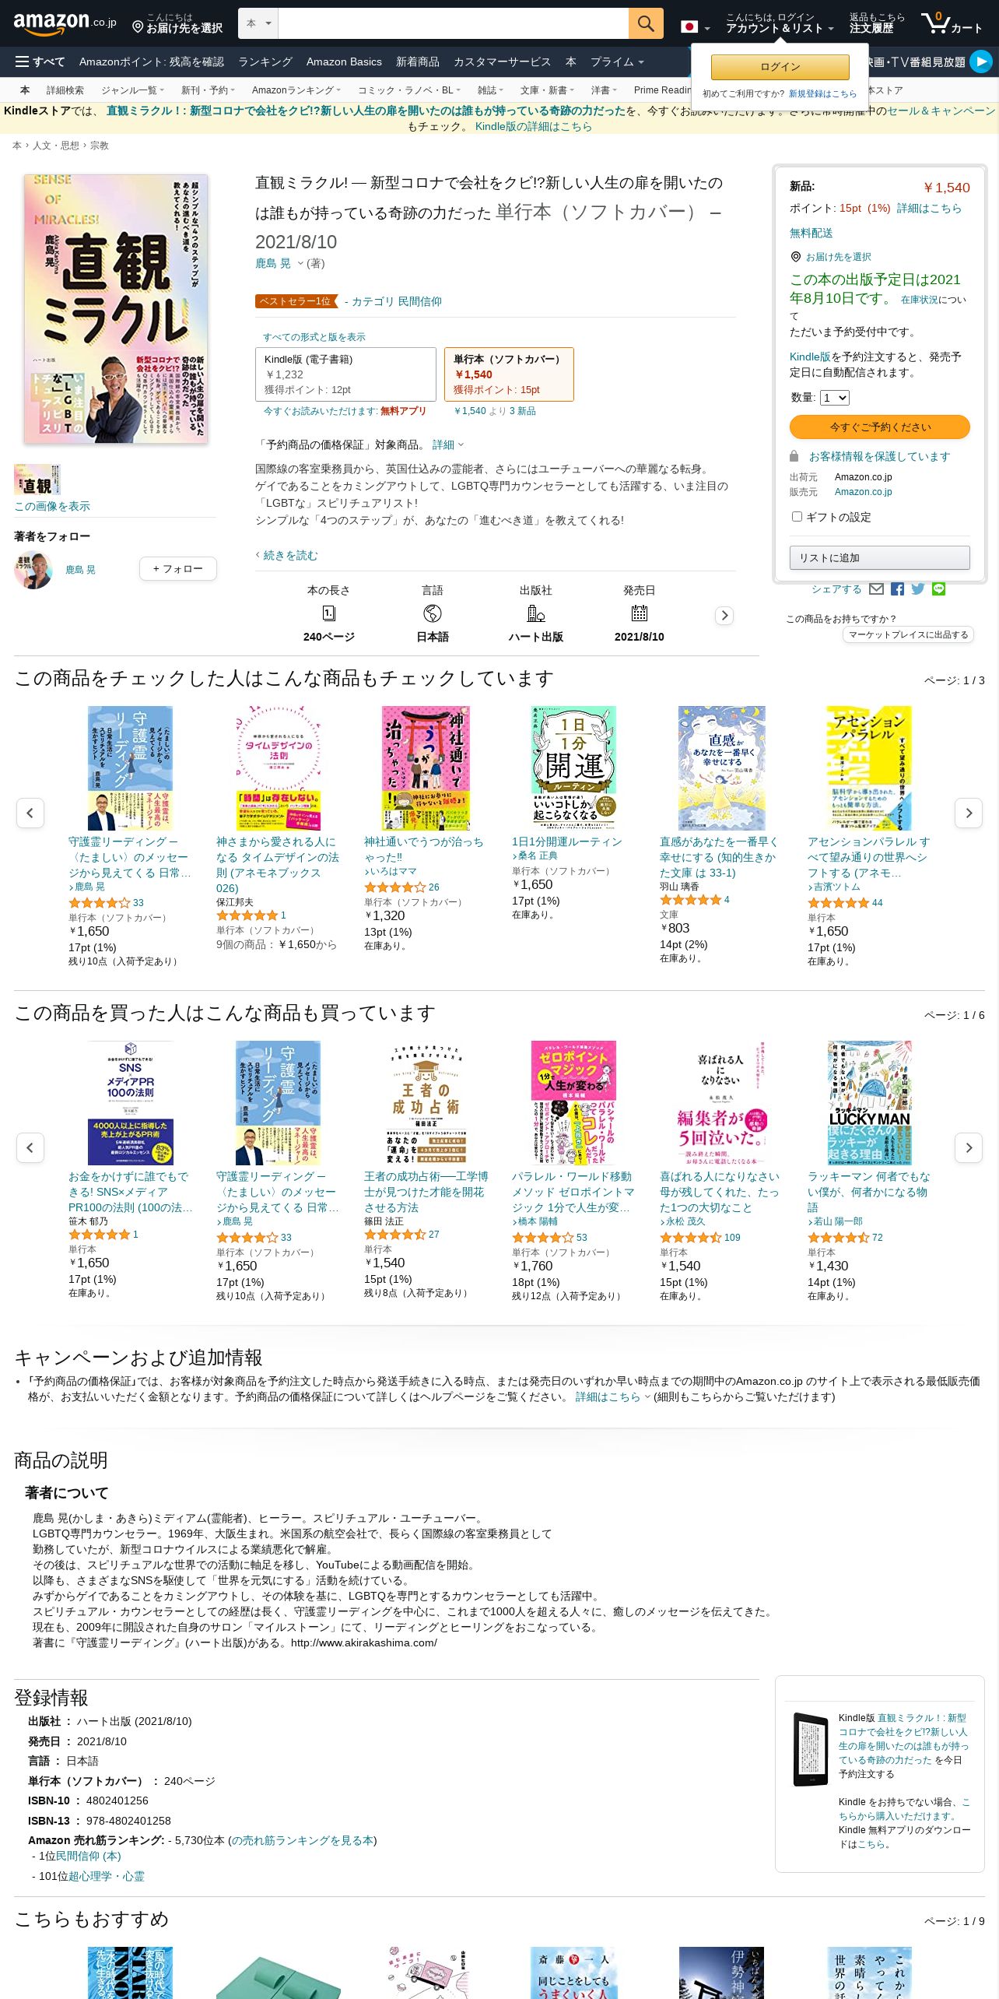Follow author with the フォロー button
The height and width of the screenshot is (1999, 999).
[x=178, y=569]
